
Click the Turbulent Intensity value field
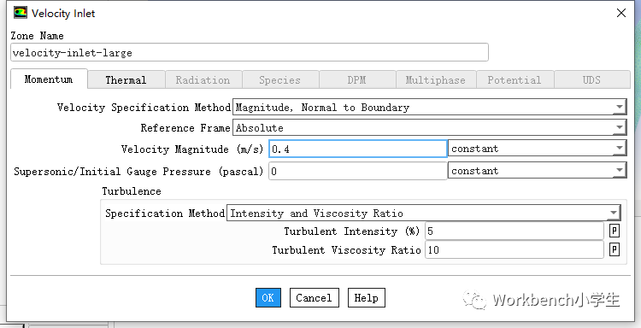point(515,231)
